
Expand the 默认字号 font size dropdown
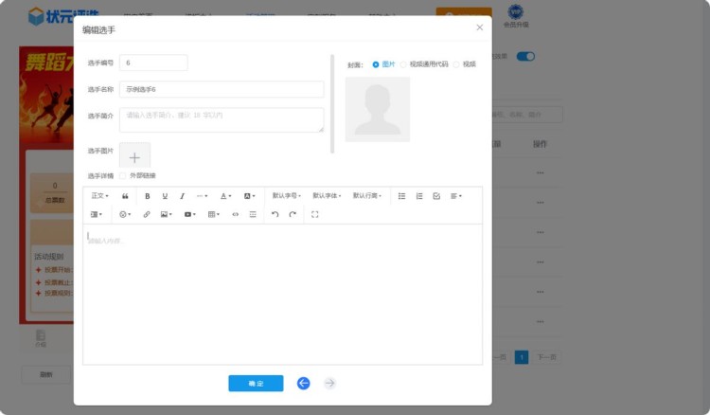click(286, 196)
